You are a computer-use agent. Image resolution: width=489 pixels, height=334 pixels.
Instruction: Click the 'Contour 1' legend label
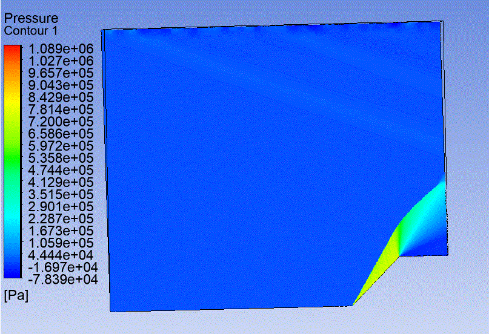(30, 30)
